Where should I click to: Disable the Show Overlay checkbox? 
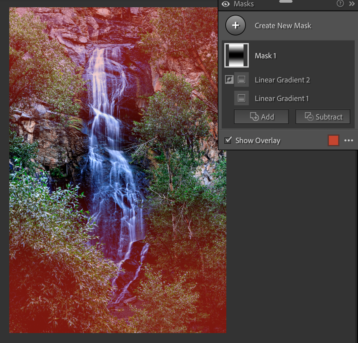(x=228, y=140)
